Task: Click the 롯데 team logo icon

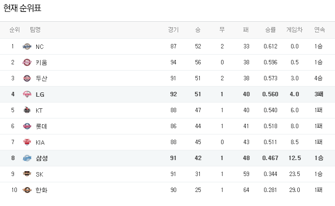Action: coord(27,126)
